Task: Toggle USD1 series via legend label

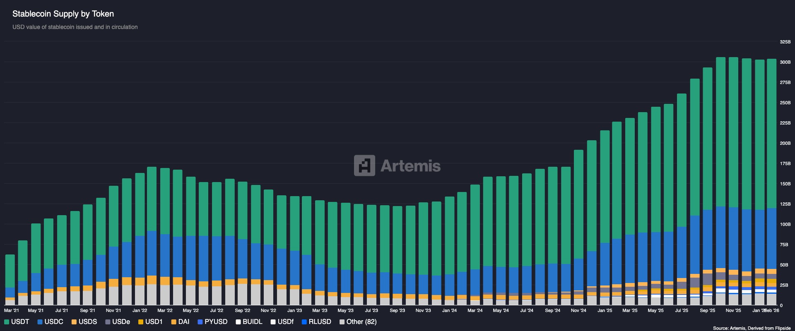Action: 154,322
